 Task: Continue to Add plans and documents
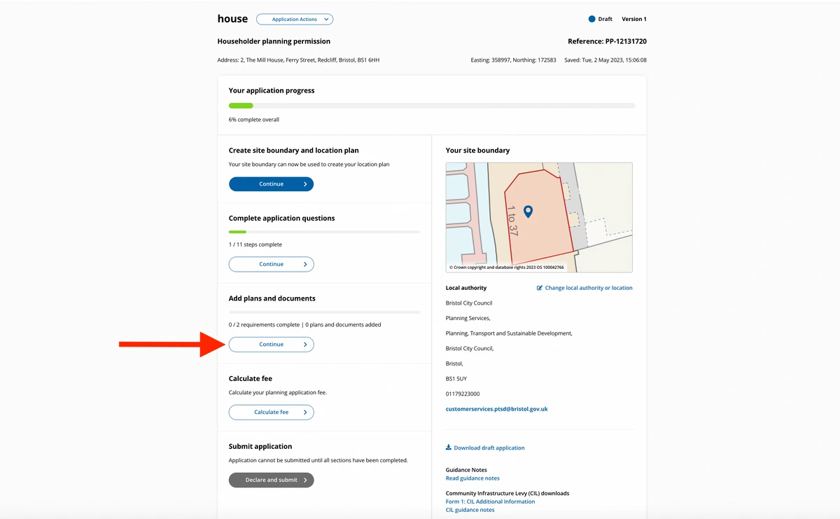pos(271,345)
